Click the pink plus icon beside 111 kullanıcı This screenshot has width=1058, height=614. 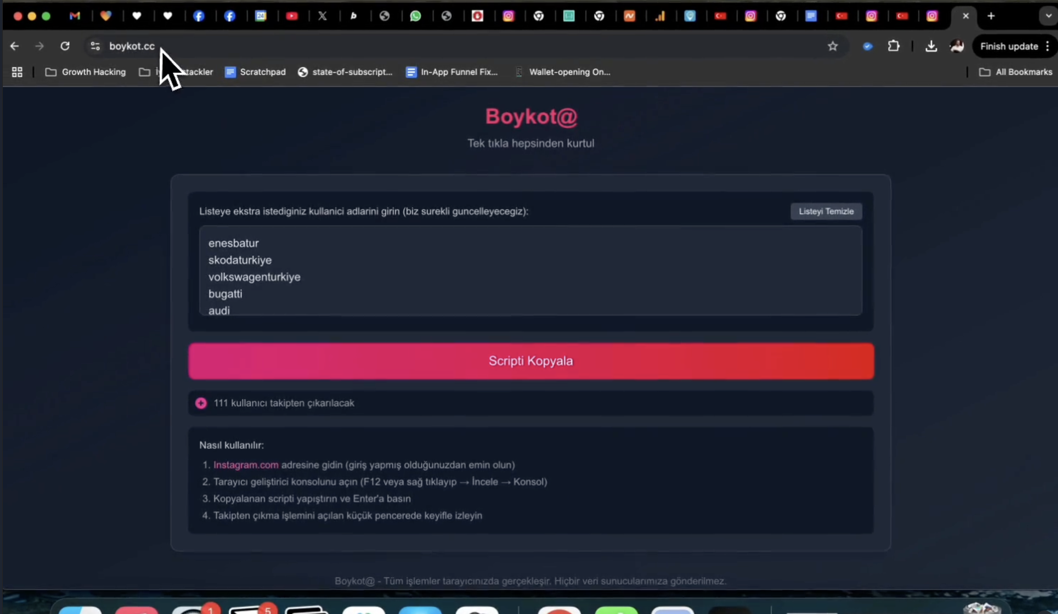coord(201,403)
